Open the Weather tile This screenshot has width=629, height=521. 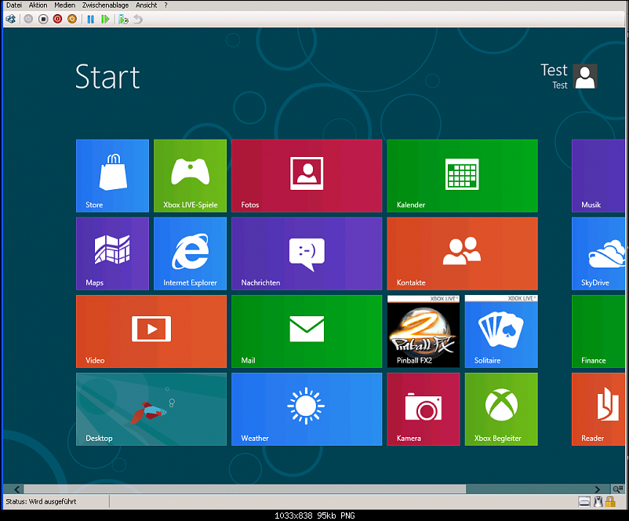(x=307, y=409)
